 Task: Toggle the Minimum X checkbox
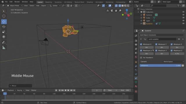pos(141,44)
